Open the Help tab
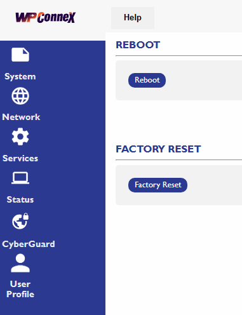Screen dimensions: 242x315 [133, 18]
